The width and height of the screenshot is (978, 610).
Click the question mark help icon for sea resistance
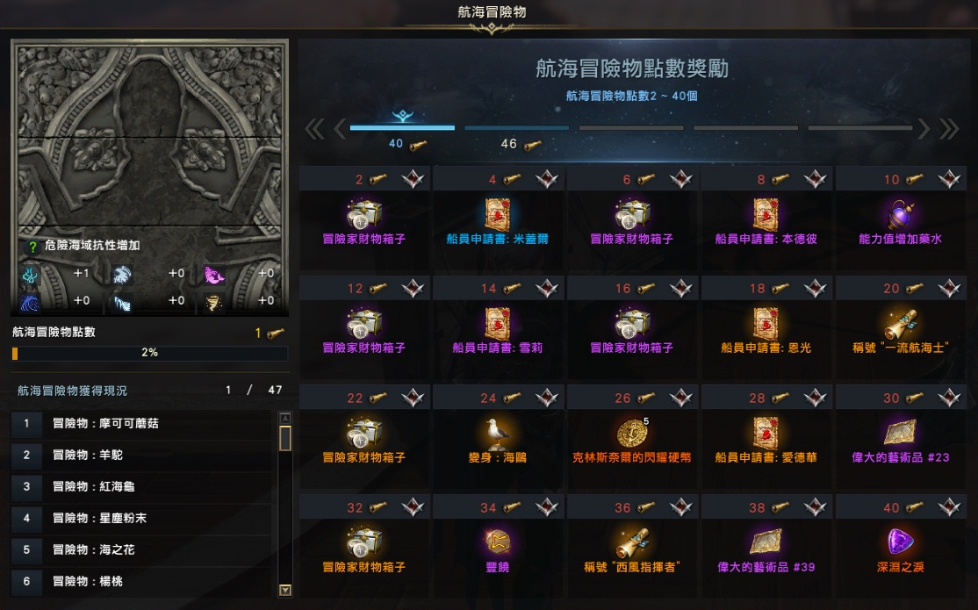(x=32, y=247)
